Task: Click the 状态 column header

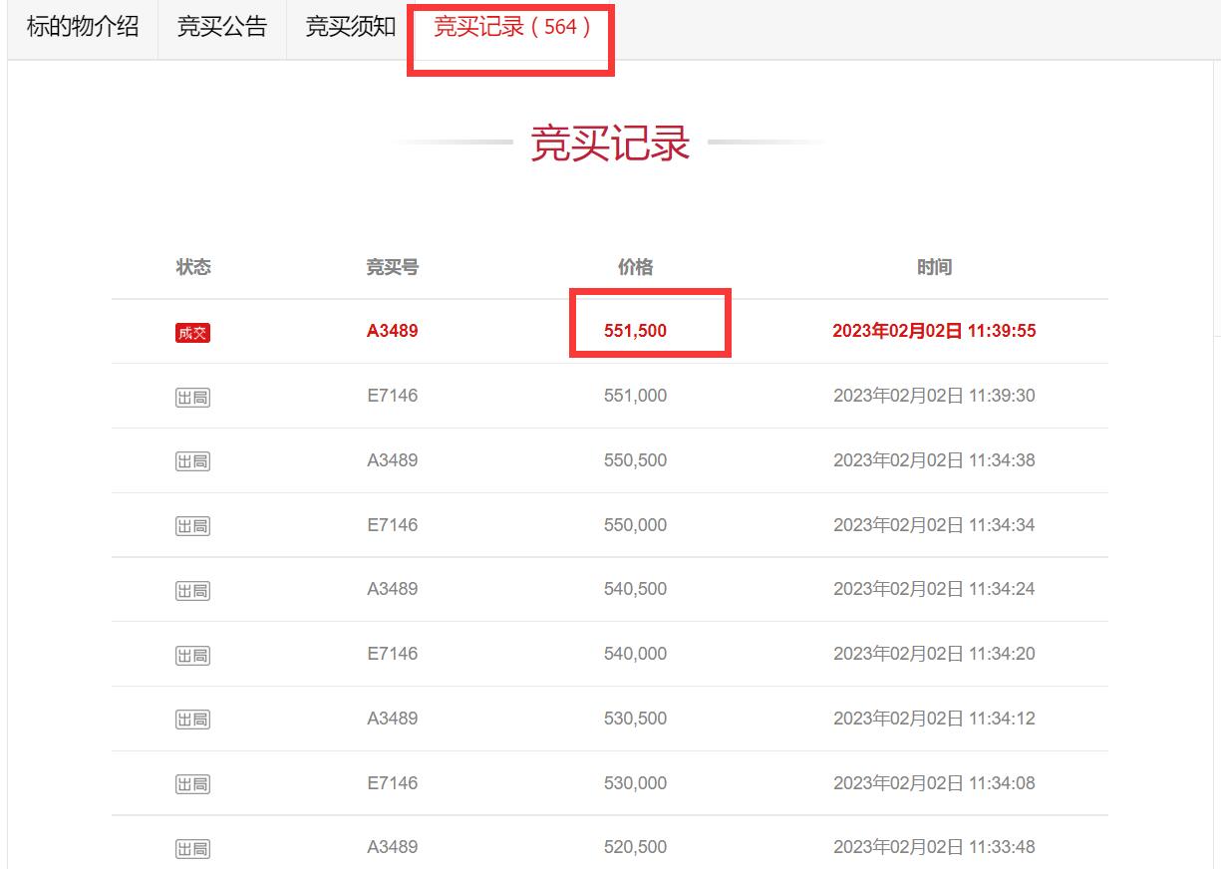Action: pyautogui.click(x=193, y=267)
